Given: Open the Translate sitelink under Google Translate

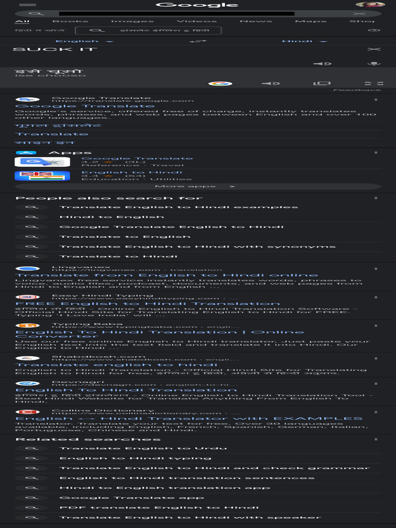Looking at the screenshot, I should click(52, 134).
